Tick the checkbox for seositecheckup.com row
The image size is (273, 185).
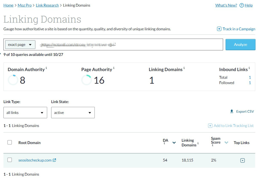(x=10, y=160)
